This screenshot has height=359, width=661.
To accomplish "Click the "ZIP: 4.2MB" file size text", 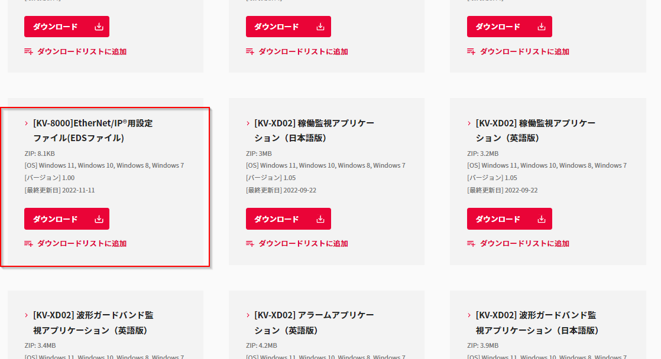I will point(261,345).
